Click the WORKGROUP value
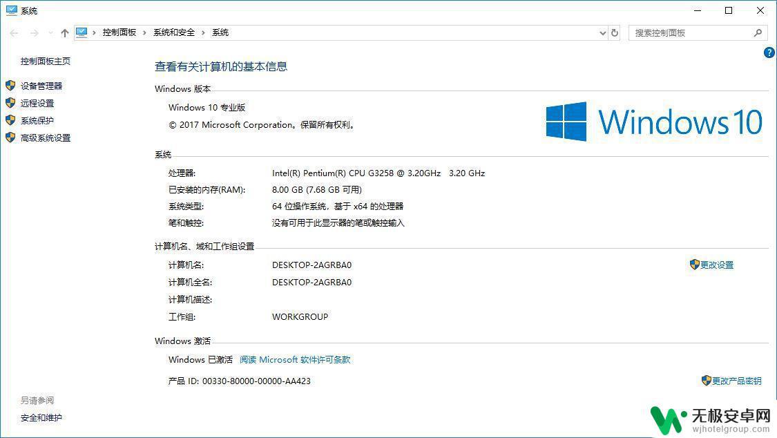The image size is (777, 438). coord(300,317)
